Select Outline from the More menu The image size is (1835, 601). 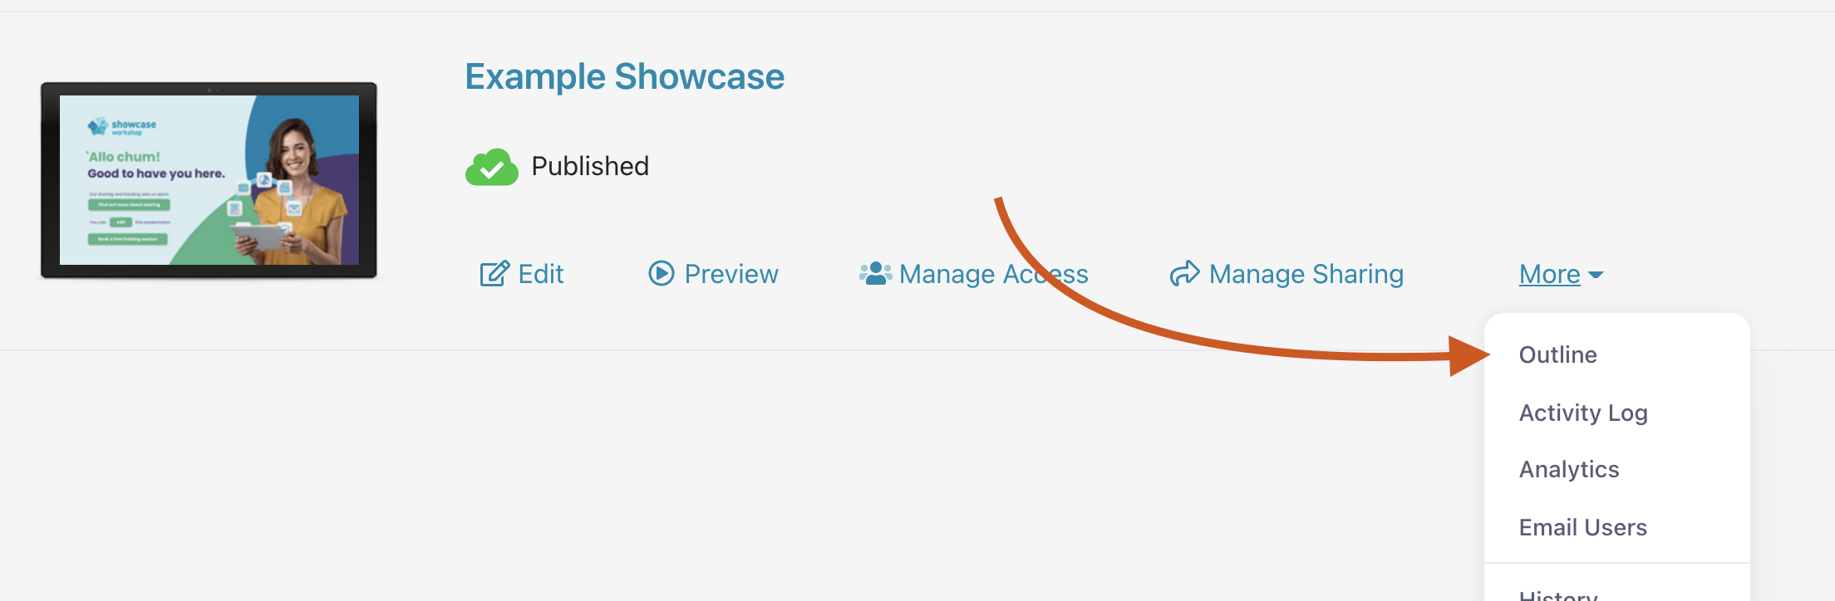[1557, 355]
